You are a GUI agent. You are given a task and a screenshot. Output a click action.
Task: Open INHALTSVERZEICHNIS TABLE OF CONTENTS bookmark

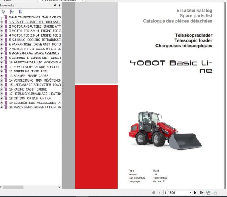pyautogui.click(x=35, y=17)
